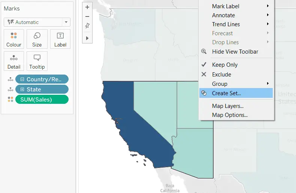The width and height of the screenshot is (296, 193).
Task: Open the Detail marks card
Action: [14, 61]
